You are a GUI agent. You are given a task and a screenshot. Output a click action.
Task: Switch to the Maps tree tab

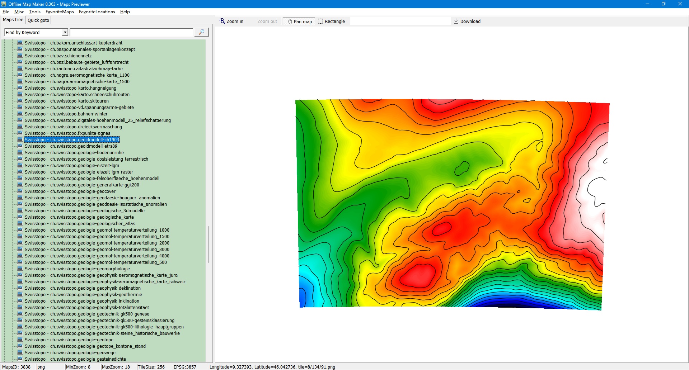(13, 20)
